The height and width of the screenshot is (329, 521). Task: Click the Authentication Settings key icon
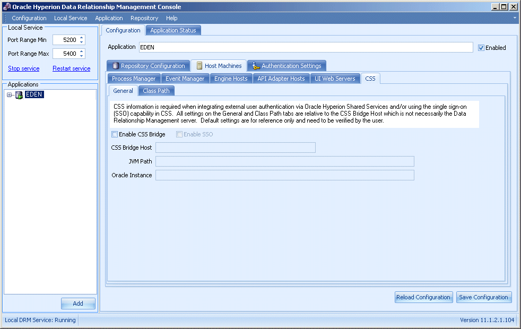(255, 66)
